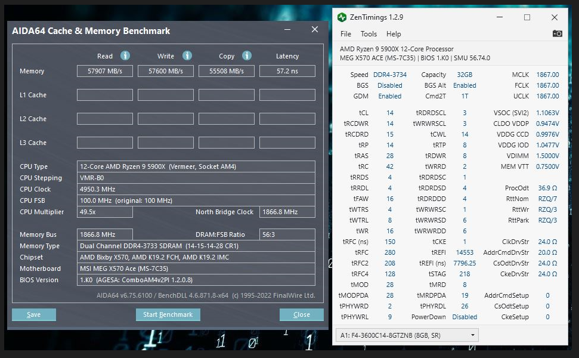Click the BGS Alt Enabled value
This screenshot has width=579, height=358.
pos(465,85)
